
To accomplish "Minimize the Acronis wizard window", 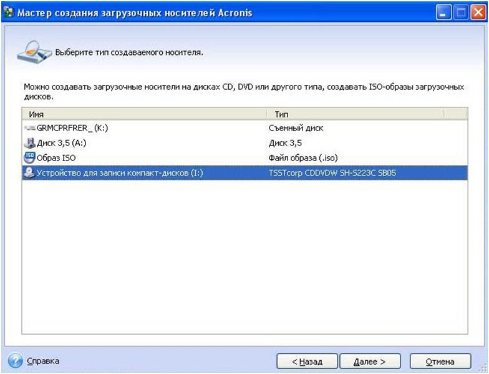I will (443, 12).
